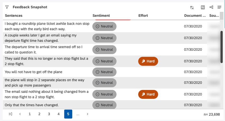The height and width of the screenshot is (121, 225).
Task: Click Neutral badge on 'You will not have' row
Action: point(104,72)
